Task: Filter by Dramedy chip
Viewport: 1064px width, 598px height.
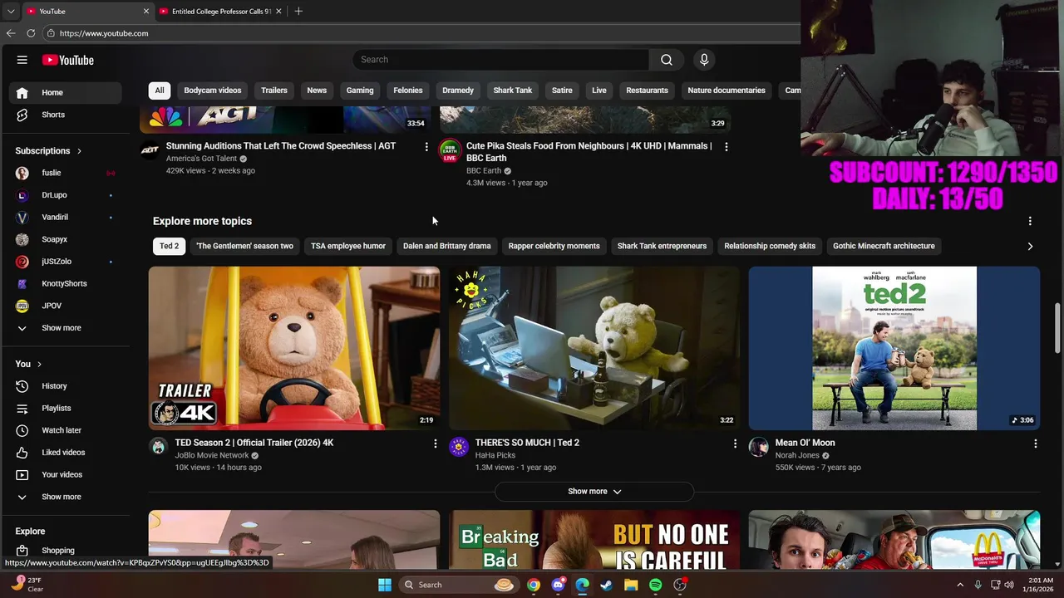Action: click(458, 91)
